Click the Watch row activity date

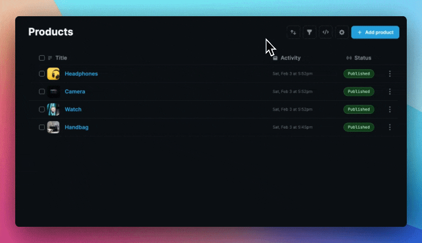point(293,109)
